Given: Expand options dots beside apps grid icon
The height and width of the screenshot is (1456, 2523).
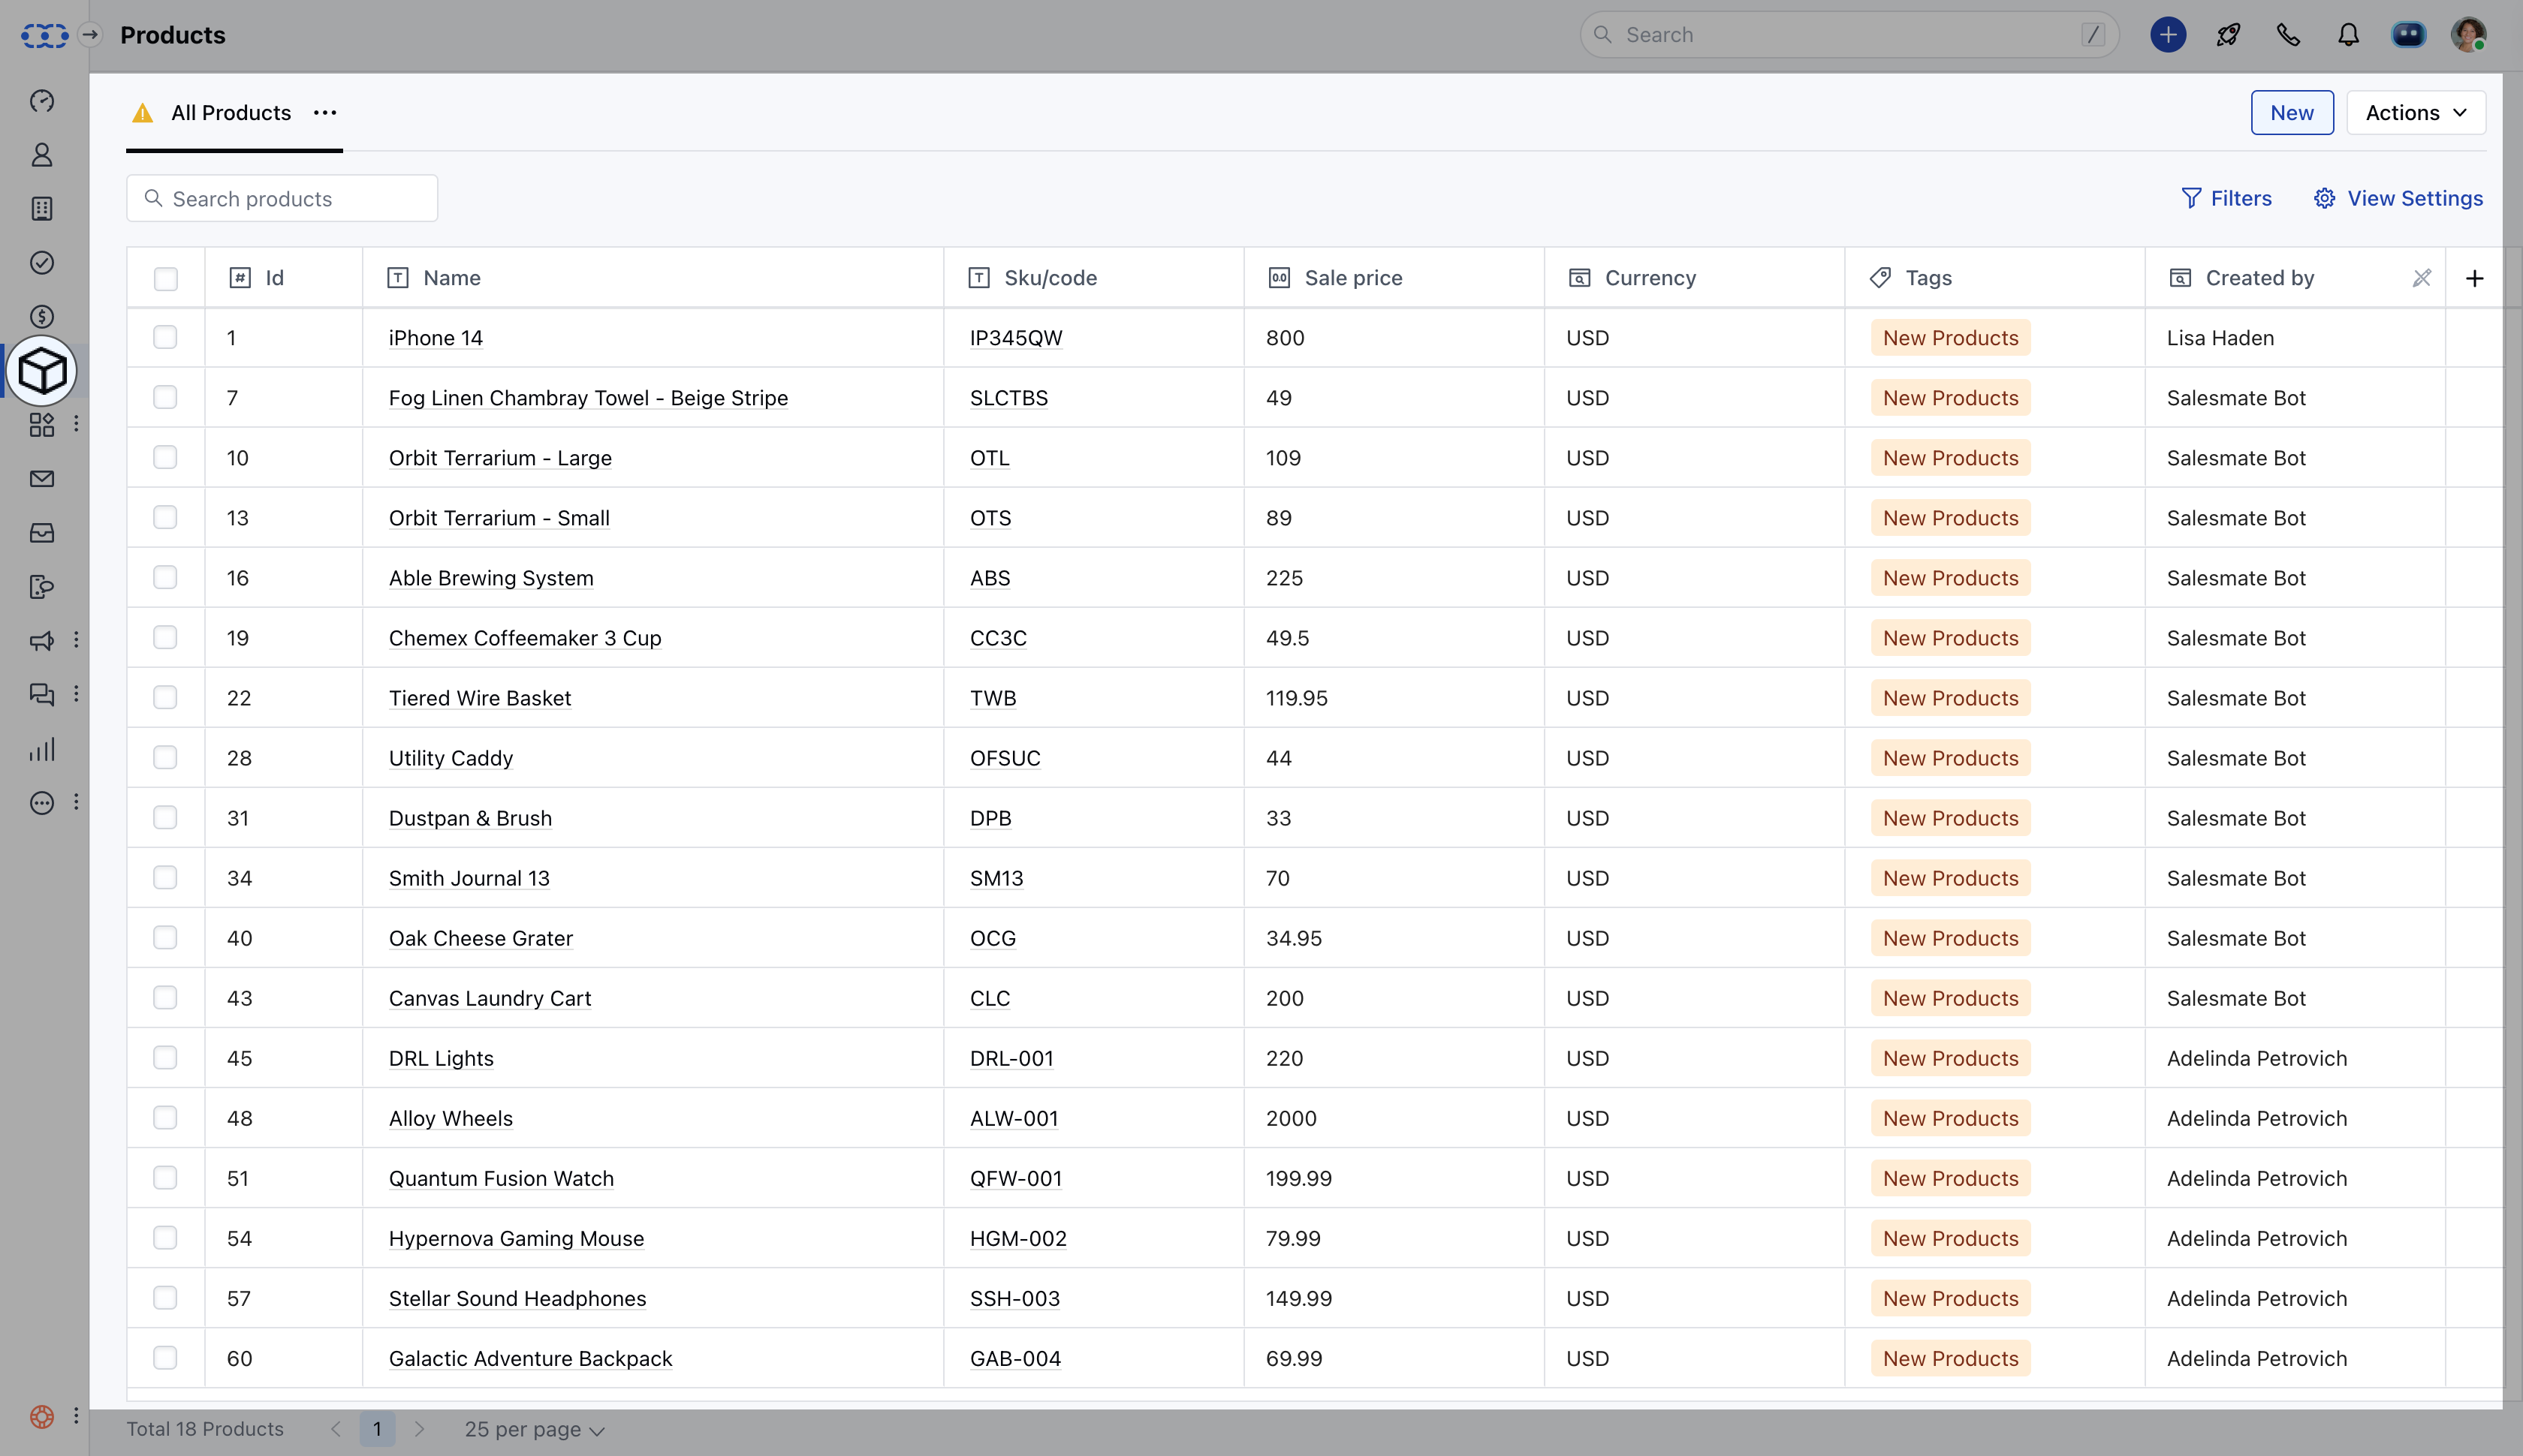Looking at the screenshot, I should pos(76,425).
